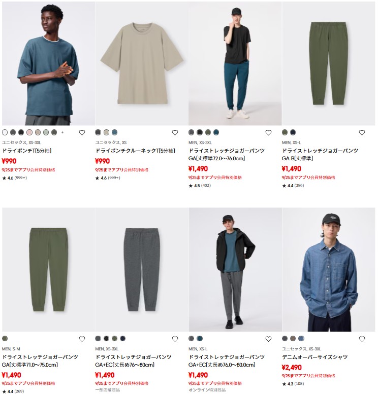
Task: Open the デニムオーバーサイズシャツ product title
Action: [x=314, y=357]
